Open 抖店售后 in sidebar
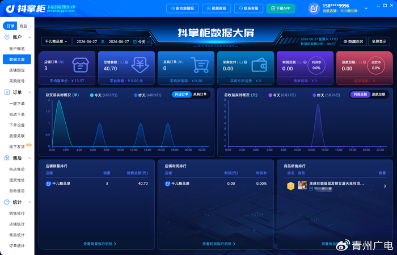The height and width of the screenshot is (255, 397). pyautogui.click(x=17, y=169)
